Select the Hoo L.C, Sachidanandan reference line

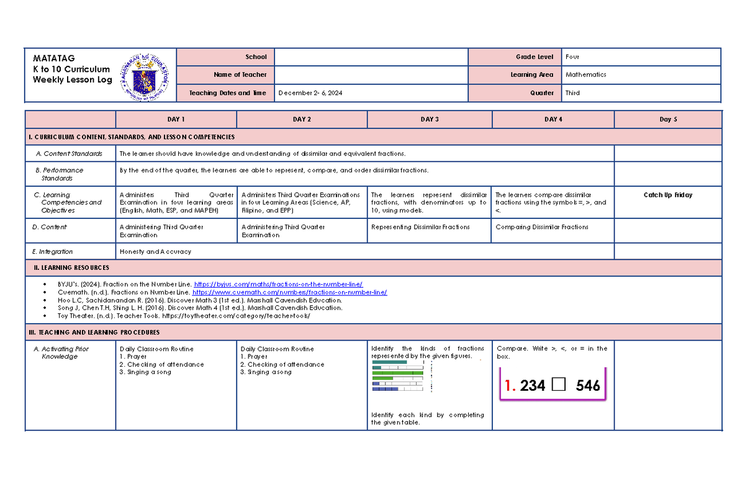point(200,300)
